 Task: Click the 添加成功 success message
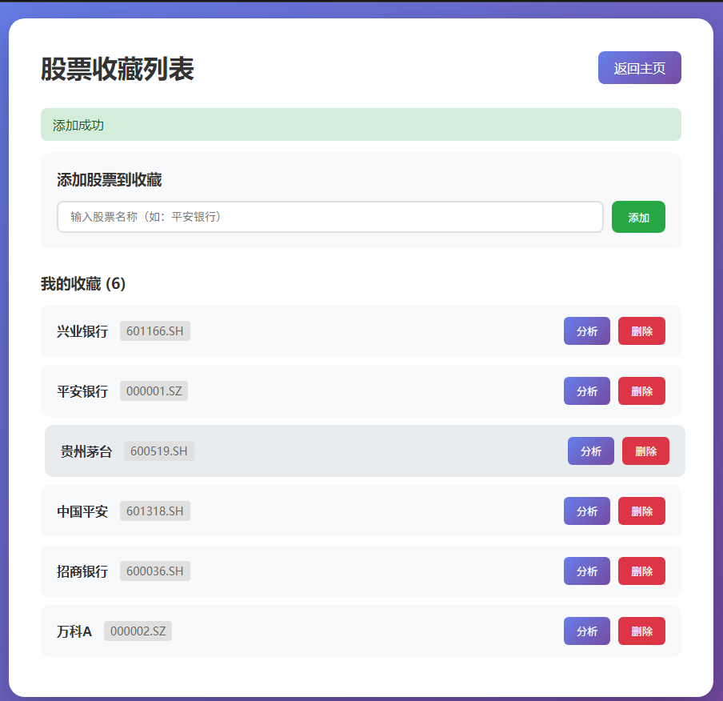point(361,125)
